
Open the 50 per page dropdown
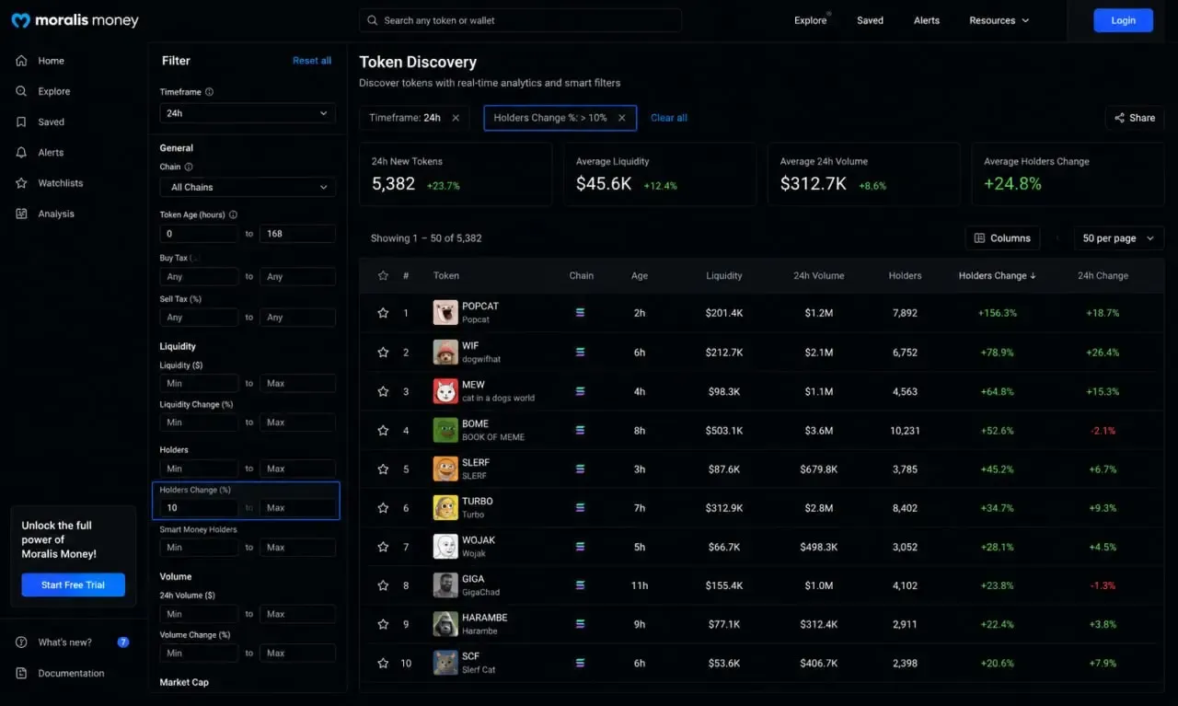point(1119,238)
